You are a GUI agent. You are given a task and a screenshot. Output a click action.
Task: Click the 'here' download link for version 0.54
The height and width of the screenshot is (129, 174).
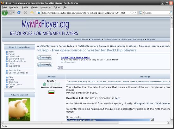coord(117,98)
